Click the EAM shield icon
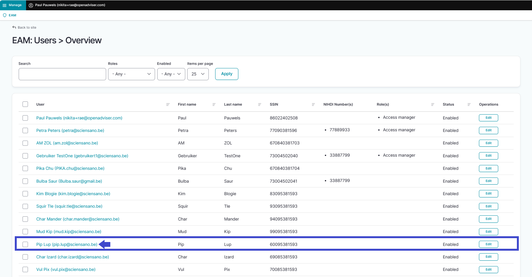Image resolution: width=532 pixels, height=277 pixels. (5, 15)
